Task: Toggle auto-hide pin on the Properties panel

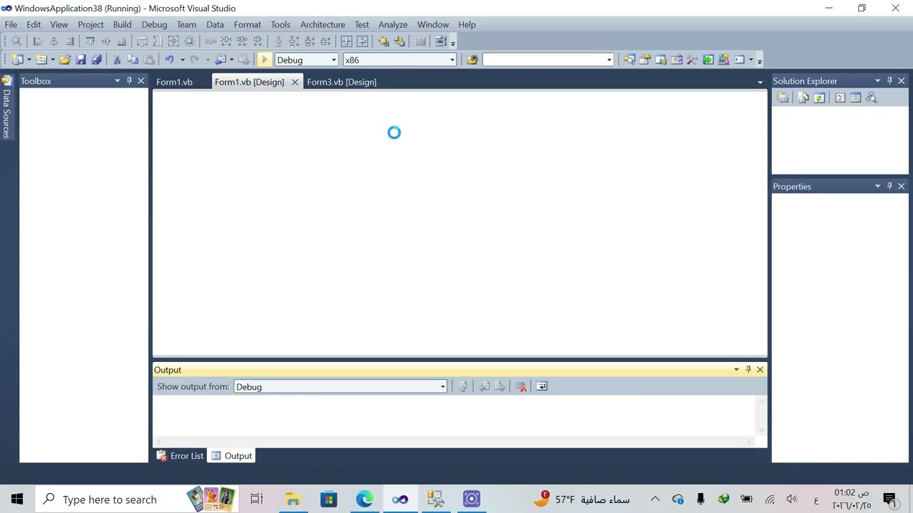Action: 889,186
